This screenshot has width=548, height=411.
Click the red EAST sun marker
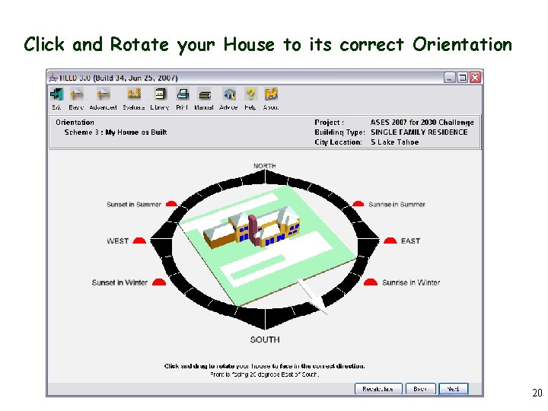(x=390, y=241)
